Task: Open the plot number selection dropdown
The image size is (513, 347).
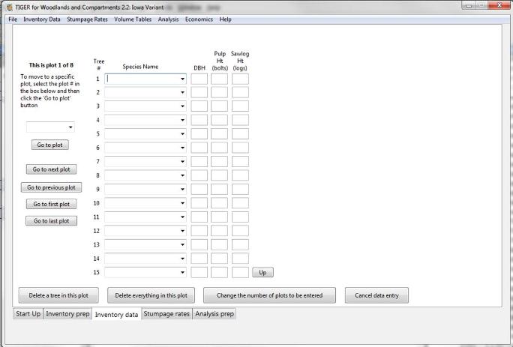Action: point(70,127)
